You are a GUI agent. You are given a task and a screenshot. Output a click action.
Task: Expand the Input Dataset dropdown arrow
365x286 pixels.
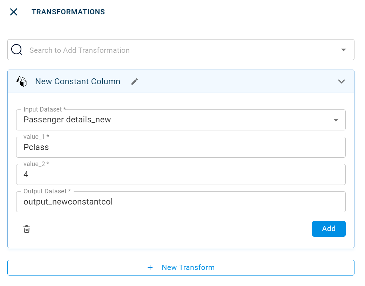click(x=336, y=120)
